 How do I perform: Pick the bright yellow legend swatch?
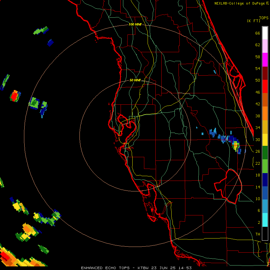click(265, 139)
